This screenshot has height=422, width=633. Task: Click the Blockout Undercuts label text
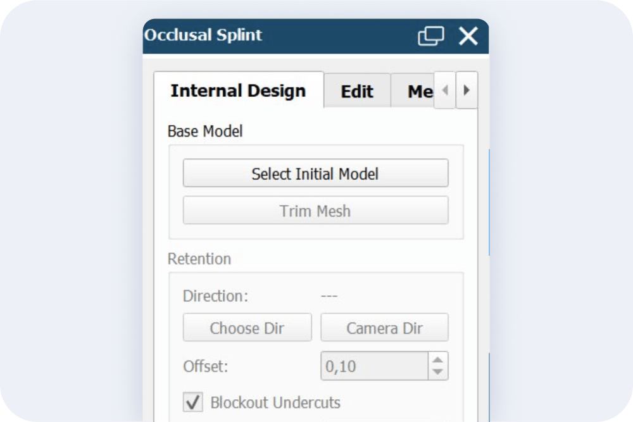point(275,402)
